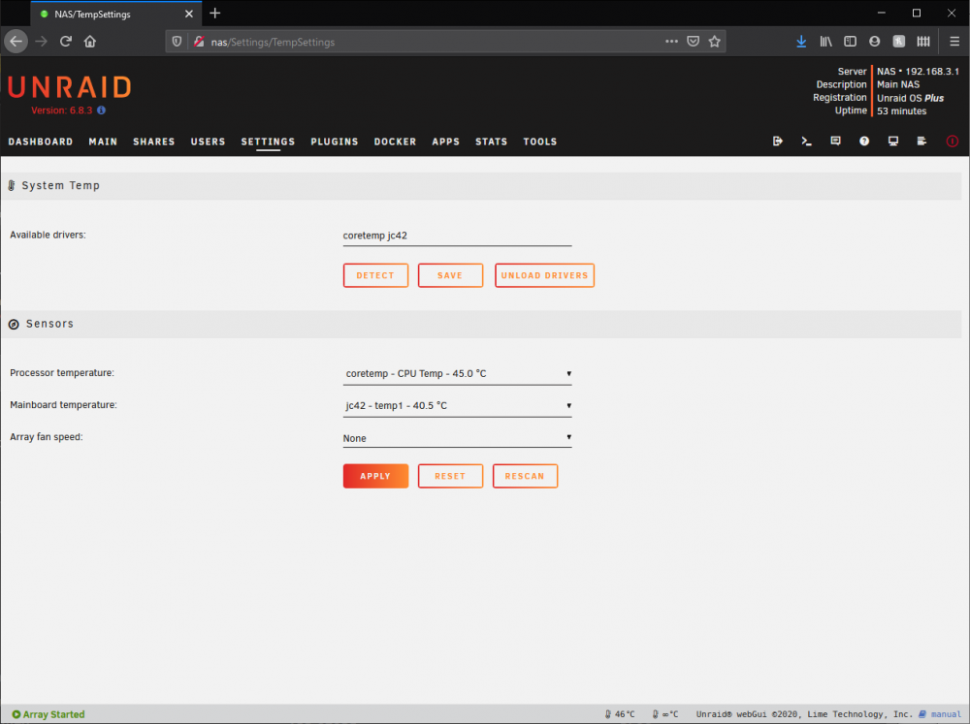Click the red alert icon in navbar
This screenshot has width=970, height=724.
pos(953,141)
